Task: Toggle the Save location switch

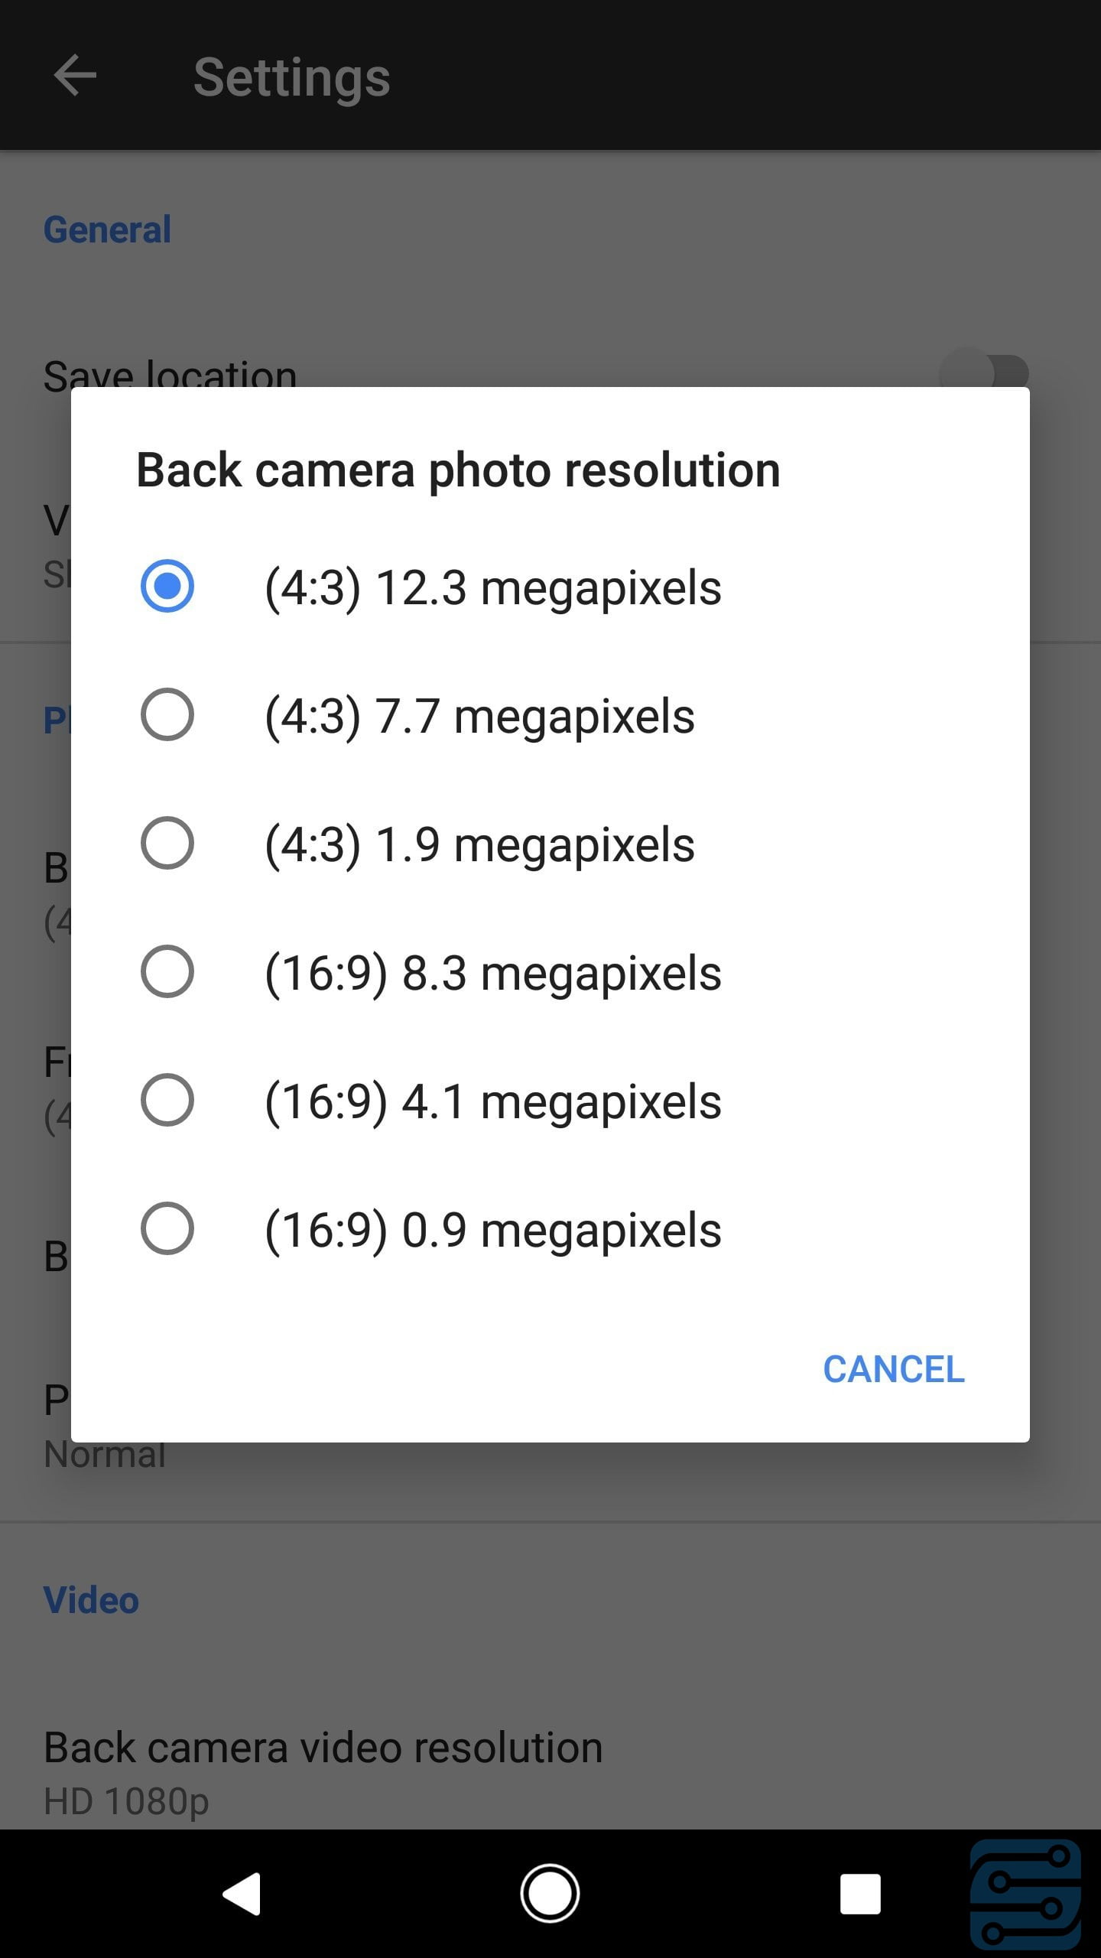Action: [984, 373]
